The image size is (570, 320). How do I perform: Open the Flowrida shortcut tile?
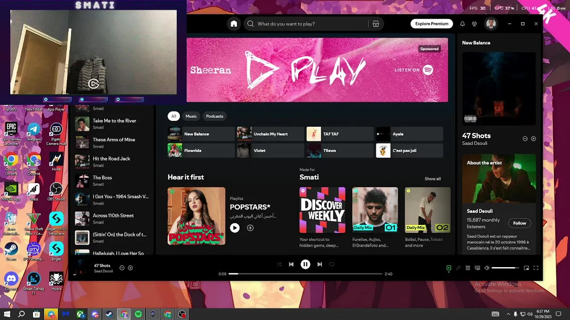(x=201, y=150)
